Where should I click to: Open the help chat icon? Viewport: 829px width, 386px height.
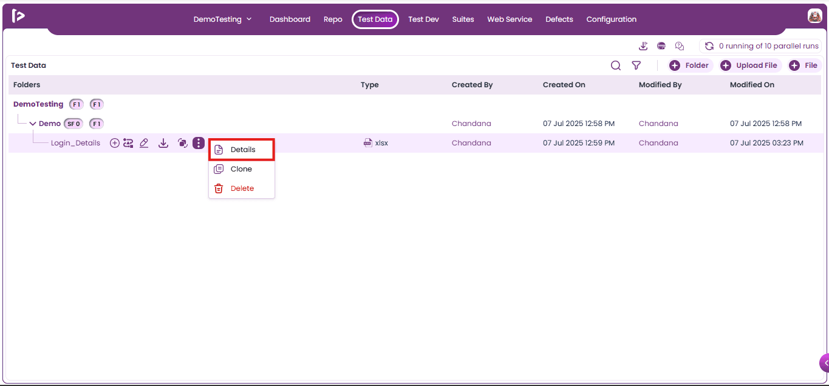tap(680, 46)
